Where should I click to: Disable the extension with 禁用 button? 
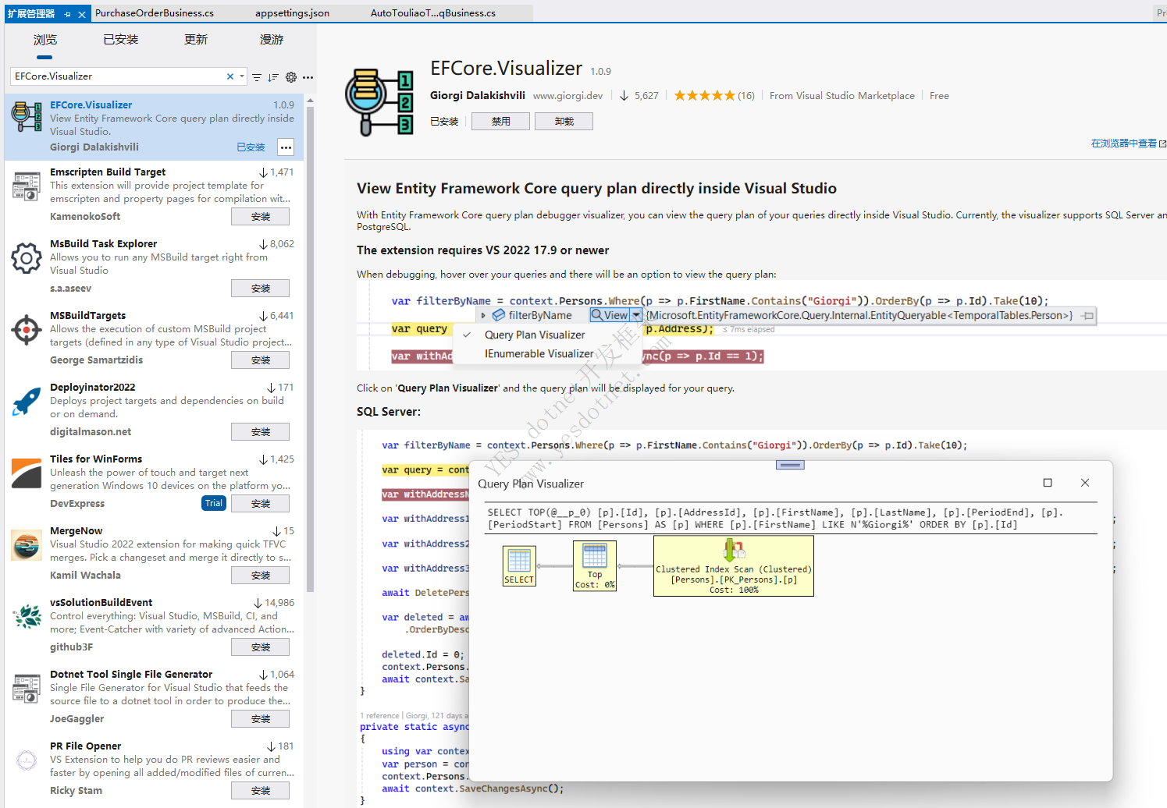pyautogui.click(x=500, y=122)
